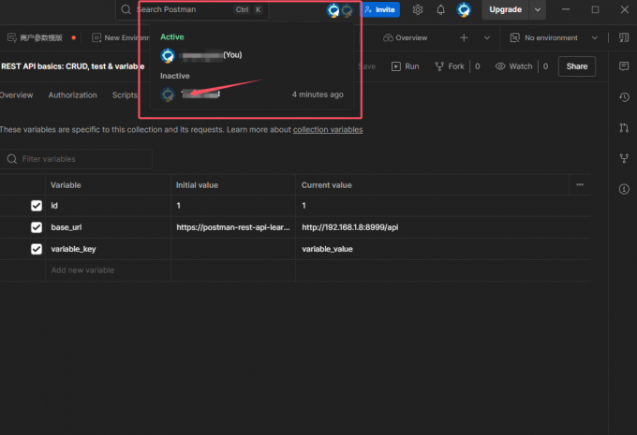Click the base_url initial value cell
The image size is (637, 435).
[233, 227]
